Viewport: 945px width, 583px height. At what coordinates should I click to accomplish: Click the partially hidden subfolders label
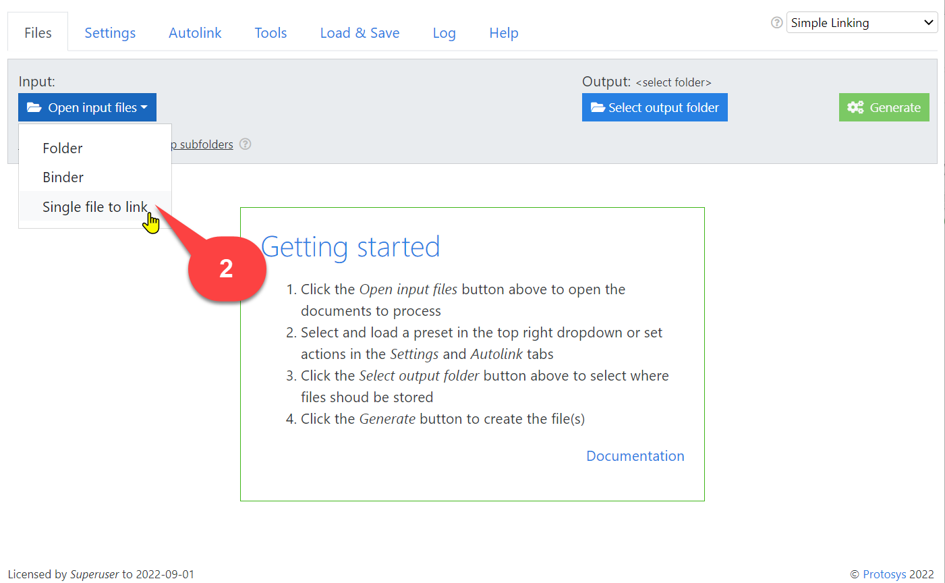[204, 144]
